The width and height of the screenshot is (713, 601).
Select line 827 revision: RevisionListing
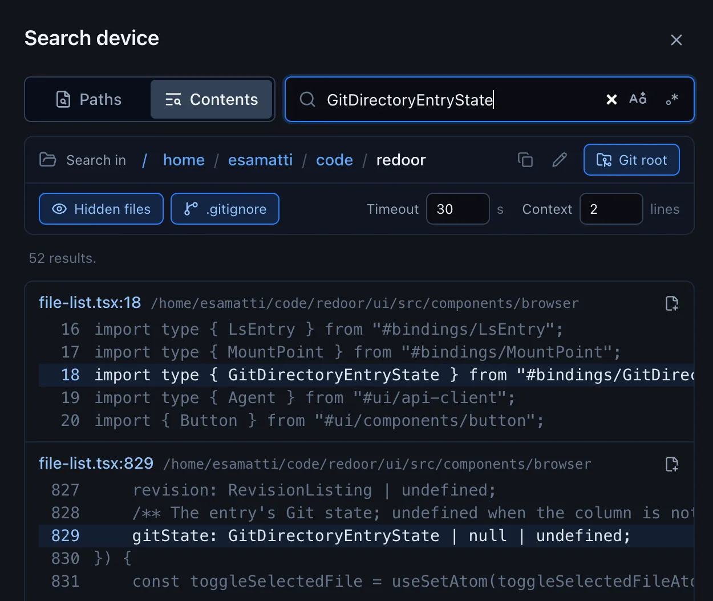366,490
